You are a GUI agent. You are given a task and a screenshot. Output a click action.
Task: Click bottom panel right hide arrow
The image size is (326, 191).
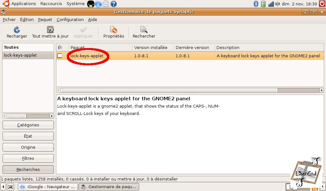click(323, 187)
